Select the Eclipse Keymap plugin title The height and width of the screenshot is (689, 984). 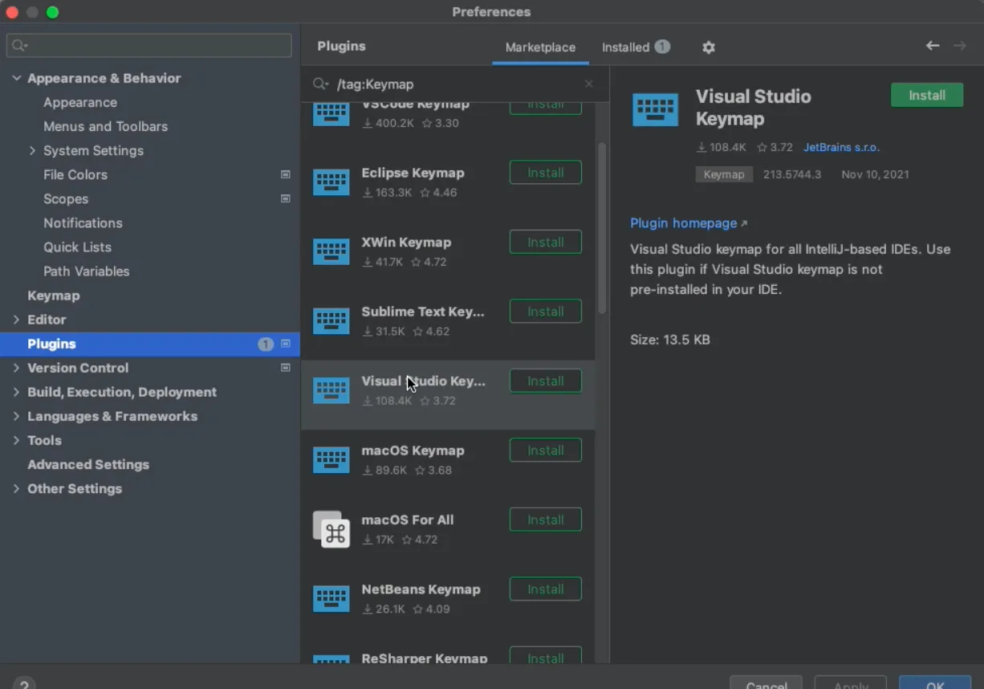[x=413, y=173]
